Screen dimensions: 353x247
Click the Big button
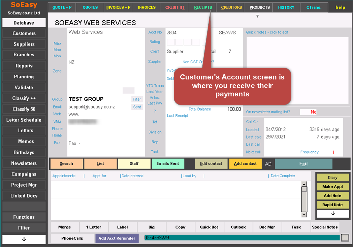[x=152, y=227]
